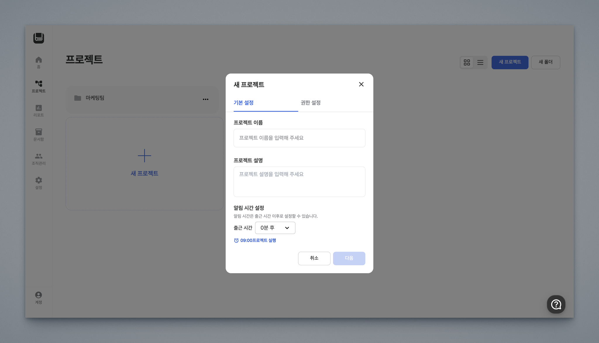Screen dimensions: 599x343
Task: Switch to grid view layout
Action: (467, 63)
